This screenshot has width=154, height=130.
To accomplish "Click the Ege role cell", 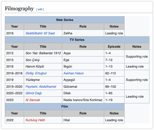I will 83,60.
